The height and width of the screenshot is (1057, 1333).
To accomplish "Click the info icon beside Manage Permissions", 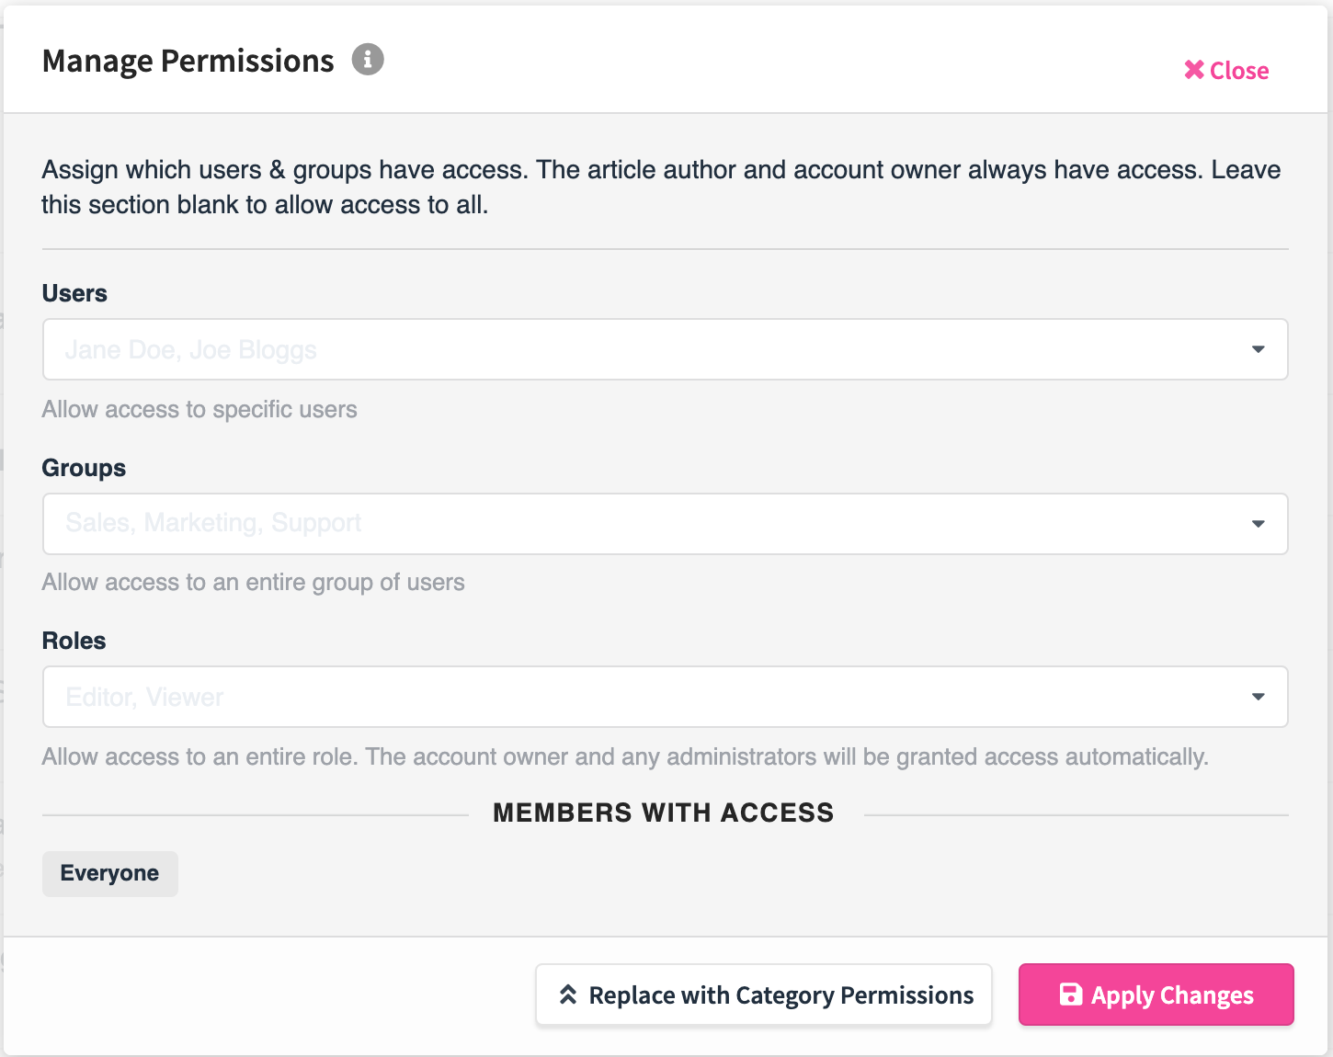I will 368,59.
